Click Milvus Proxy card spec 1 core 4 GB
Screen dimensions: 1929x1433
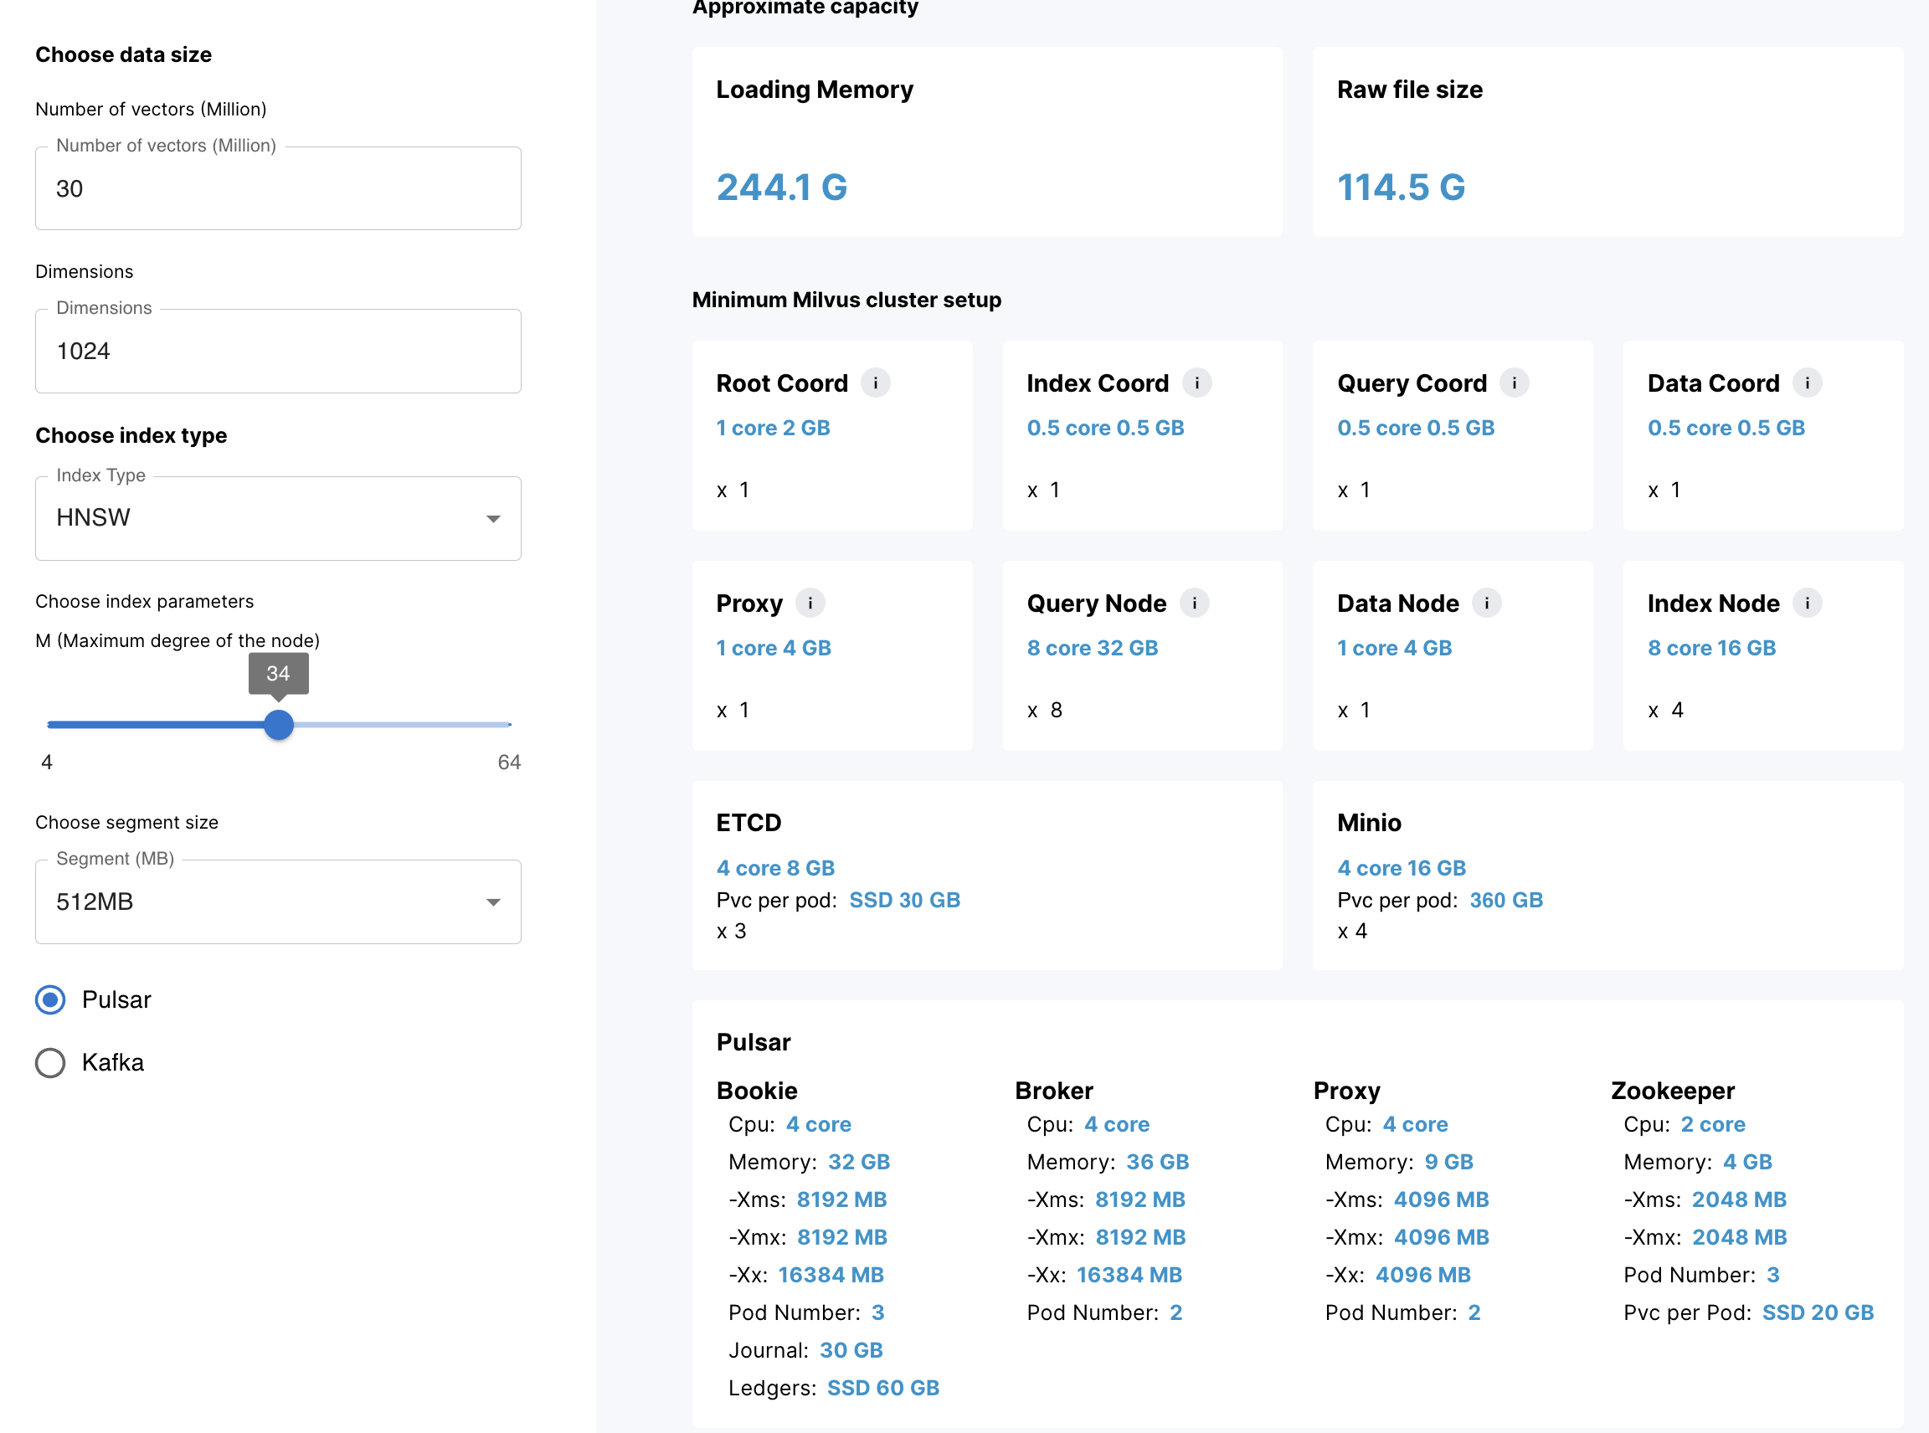tap(773, 648)
